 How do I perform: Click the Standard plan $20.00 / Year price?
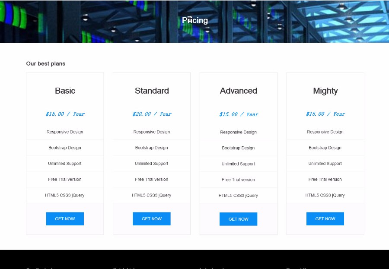[152, 114]
